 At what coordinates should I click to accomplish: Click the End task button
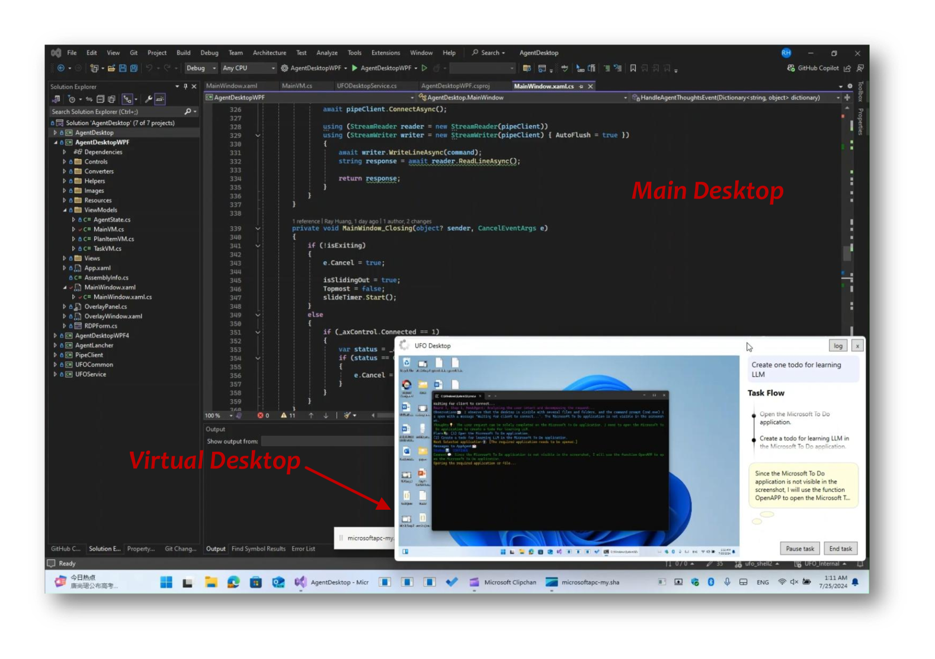point(840,549)
